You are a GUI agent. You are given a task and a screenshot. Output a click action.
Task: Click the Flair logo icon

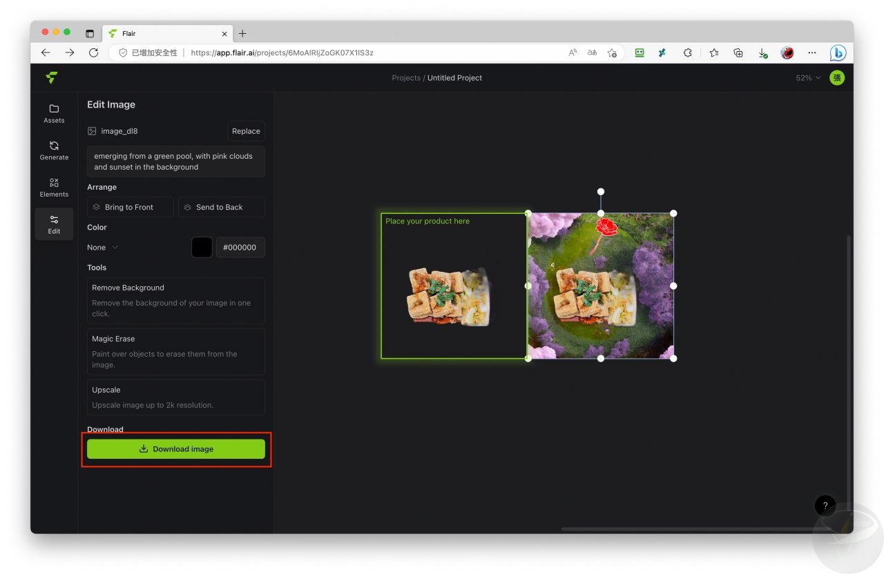click(51, 78)
